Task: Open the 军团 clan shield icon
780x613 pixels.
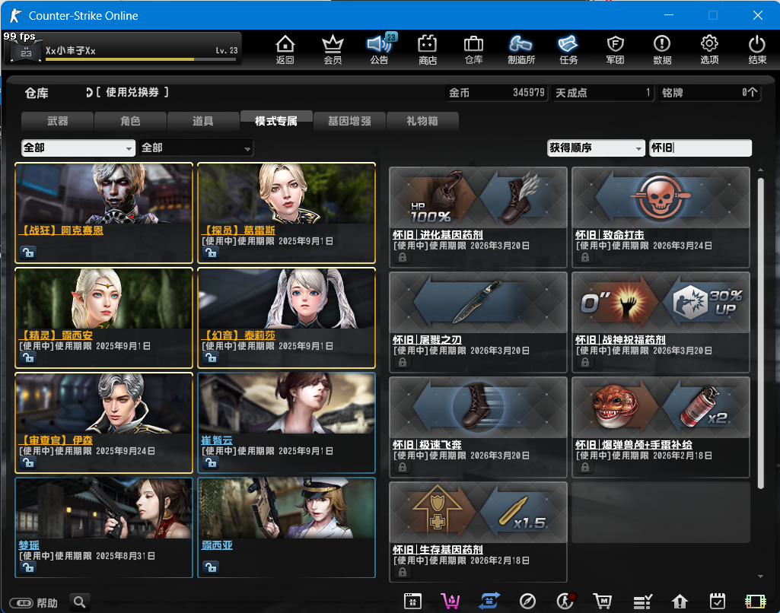Action: point(616,49)
